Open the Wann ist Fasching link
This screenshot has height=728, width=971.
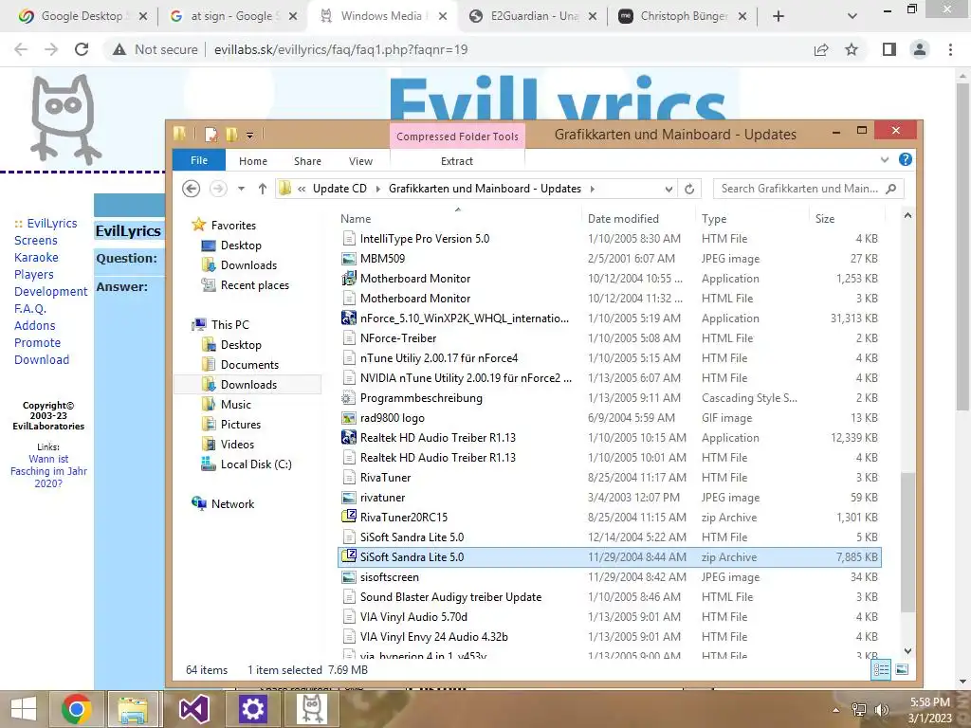[49, 471]
